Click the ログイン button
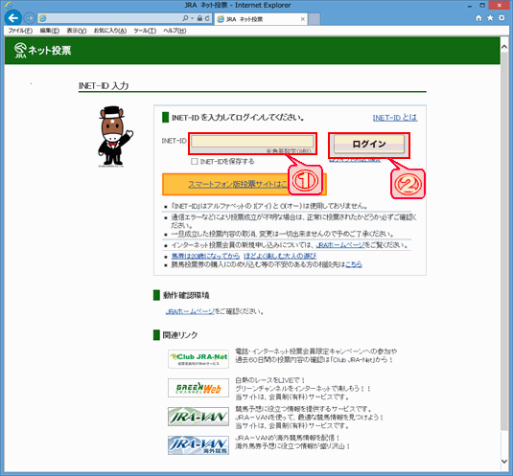The height and width of the screenshot is (476, 513). [369, 144]
